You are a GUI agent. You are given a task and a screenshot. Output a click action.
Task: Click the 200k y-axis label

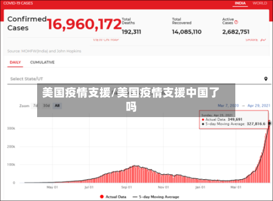[11, 147]
